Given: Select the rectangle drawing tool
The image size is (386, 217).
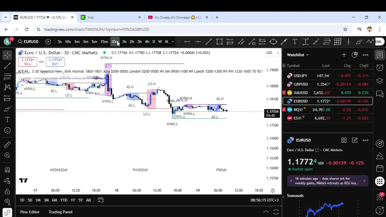Looking at the screenshot, I should 220,42.
